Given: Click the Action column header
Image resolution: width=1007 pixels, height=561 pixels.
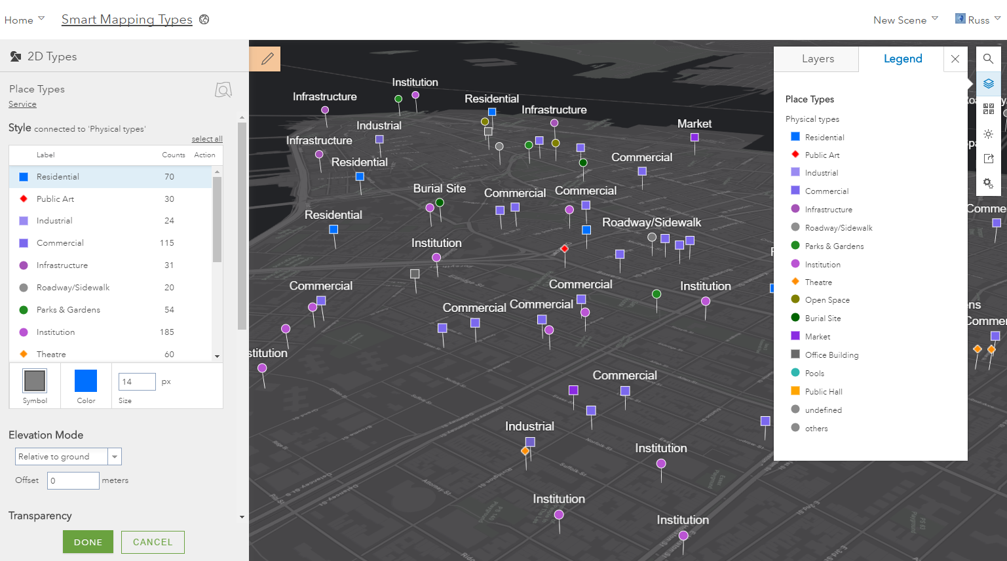Looking at the screenshot, I should pos(204,155).
